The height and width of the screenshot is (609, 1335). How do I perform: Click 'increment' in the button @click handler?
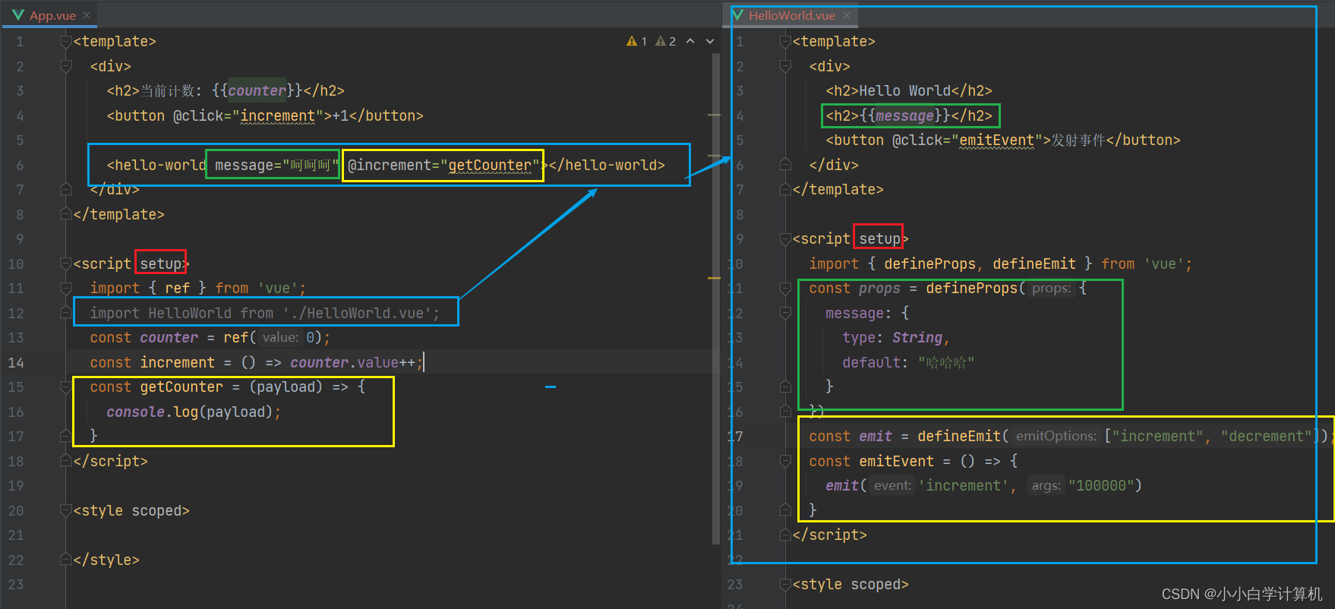tap(278, 116)
